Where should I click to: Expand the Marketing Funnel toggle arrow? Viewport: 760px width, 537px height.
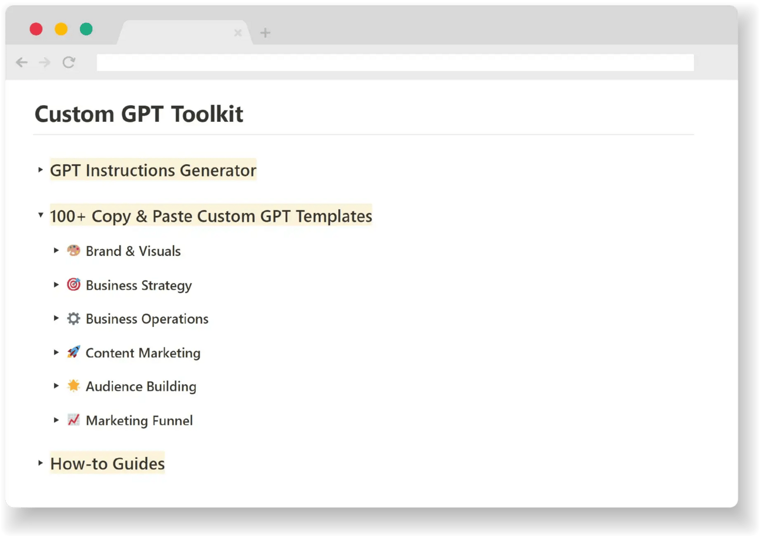(x=56, y=420)
